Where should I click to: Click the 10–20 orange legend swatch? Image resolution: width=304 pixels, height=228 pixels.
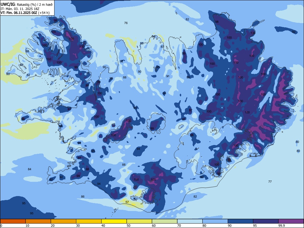point(38,221)
